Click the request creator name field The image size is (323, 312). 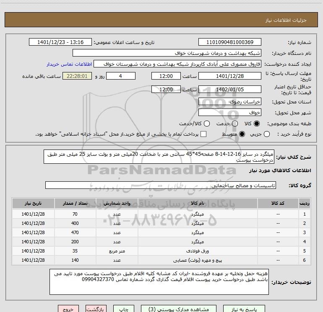click(177, 64)
